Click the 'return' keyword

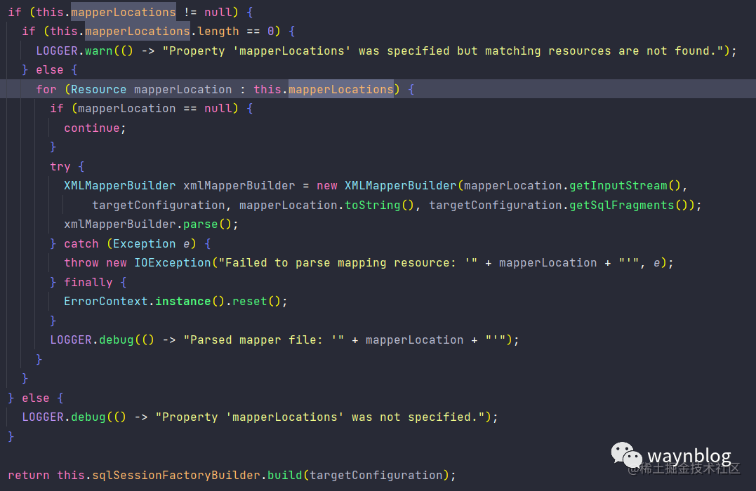29,475
